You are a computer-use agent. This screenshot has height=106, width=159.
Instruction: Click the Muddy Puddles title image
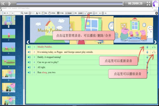tap(50, 30)
